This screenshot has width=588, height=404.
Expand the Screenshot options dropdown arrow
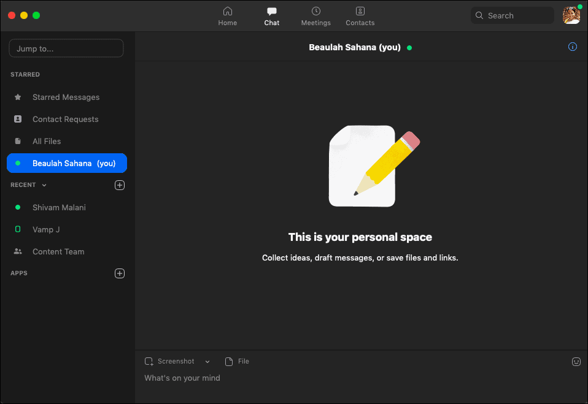tap(207, 362)
